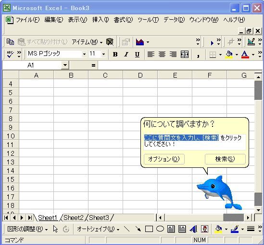Select the Select Objects arrow tool
This screenshot has height=245, width=264.
click(55, 229)
